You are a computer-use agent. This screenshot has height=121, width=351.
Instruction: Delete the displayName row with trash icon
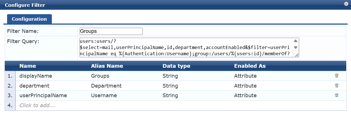[337, 76]
